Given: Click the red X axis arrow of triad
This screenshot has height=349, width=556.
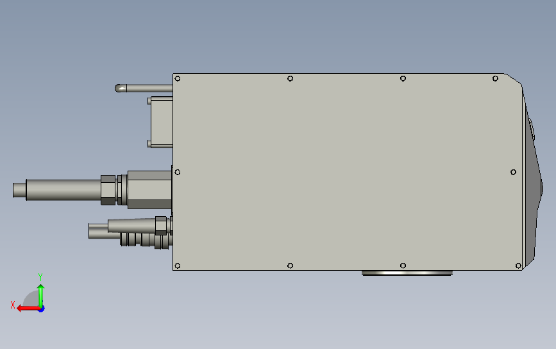Looking at the screenshot, I should click(28, 309).
